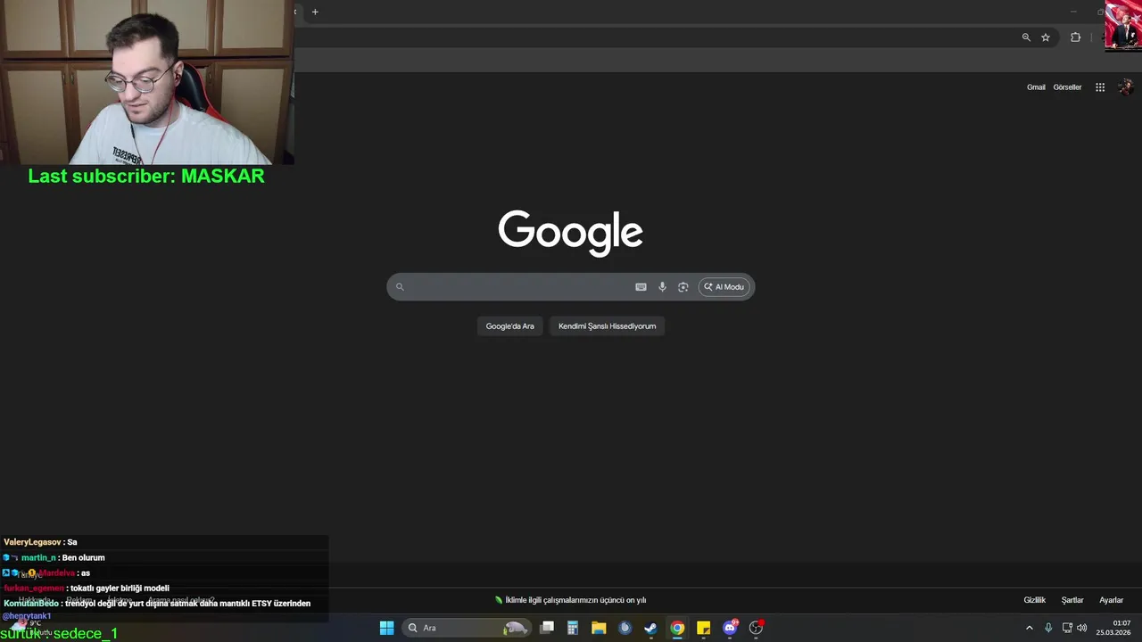
Task: Open the volume control in tray
Action: 1082,628
